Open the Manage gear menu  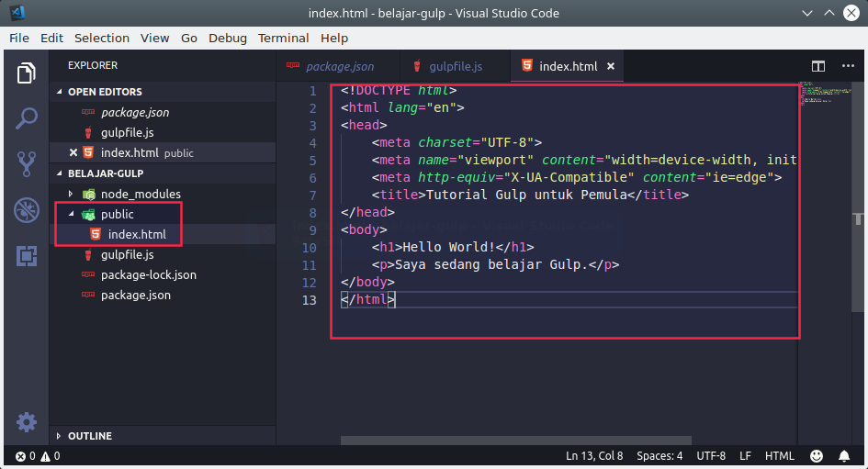pos(26,422)
